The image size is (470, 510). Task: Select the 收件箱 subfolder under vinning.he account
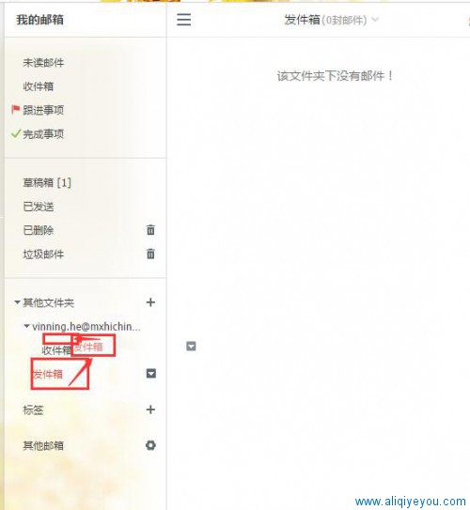[56, 350]
